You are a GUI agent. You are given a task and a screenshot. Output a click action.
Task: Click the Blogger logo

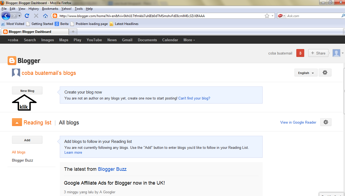24,61
